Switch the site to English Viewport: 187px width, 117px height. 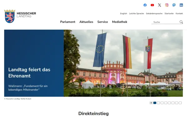coord(123,13)
